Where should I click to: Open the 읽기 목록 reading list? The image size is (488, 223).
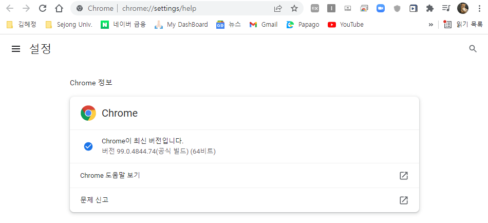coord(463,25)
